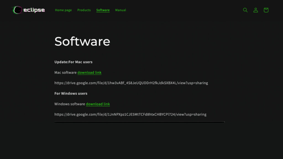Click the 'Windows software' label text

[70, 104]
